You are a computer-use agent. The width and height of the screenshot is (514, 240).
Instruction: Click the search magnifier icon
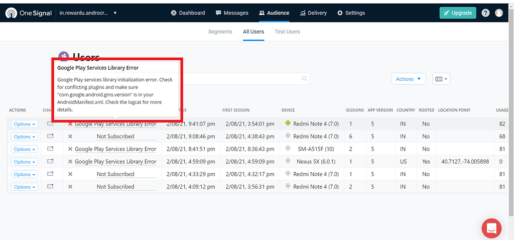(305, 79)
